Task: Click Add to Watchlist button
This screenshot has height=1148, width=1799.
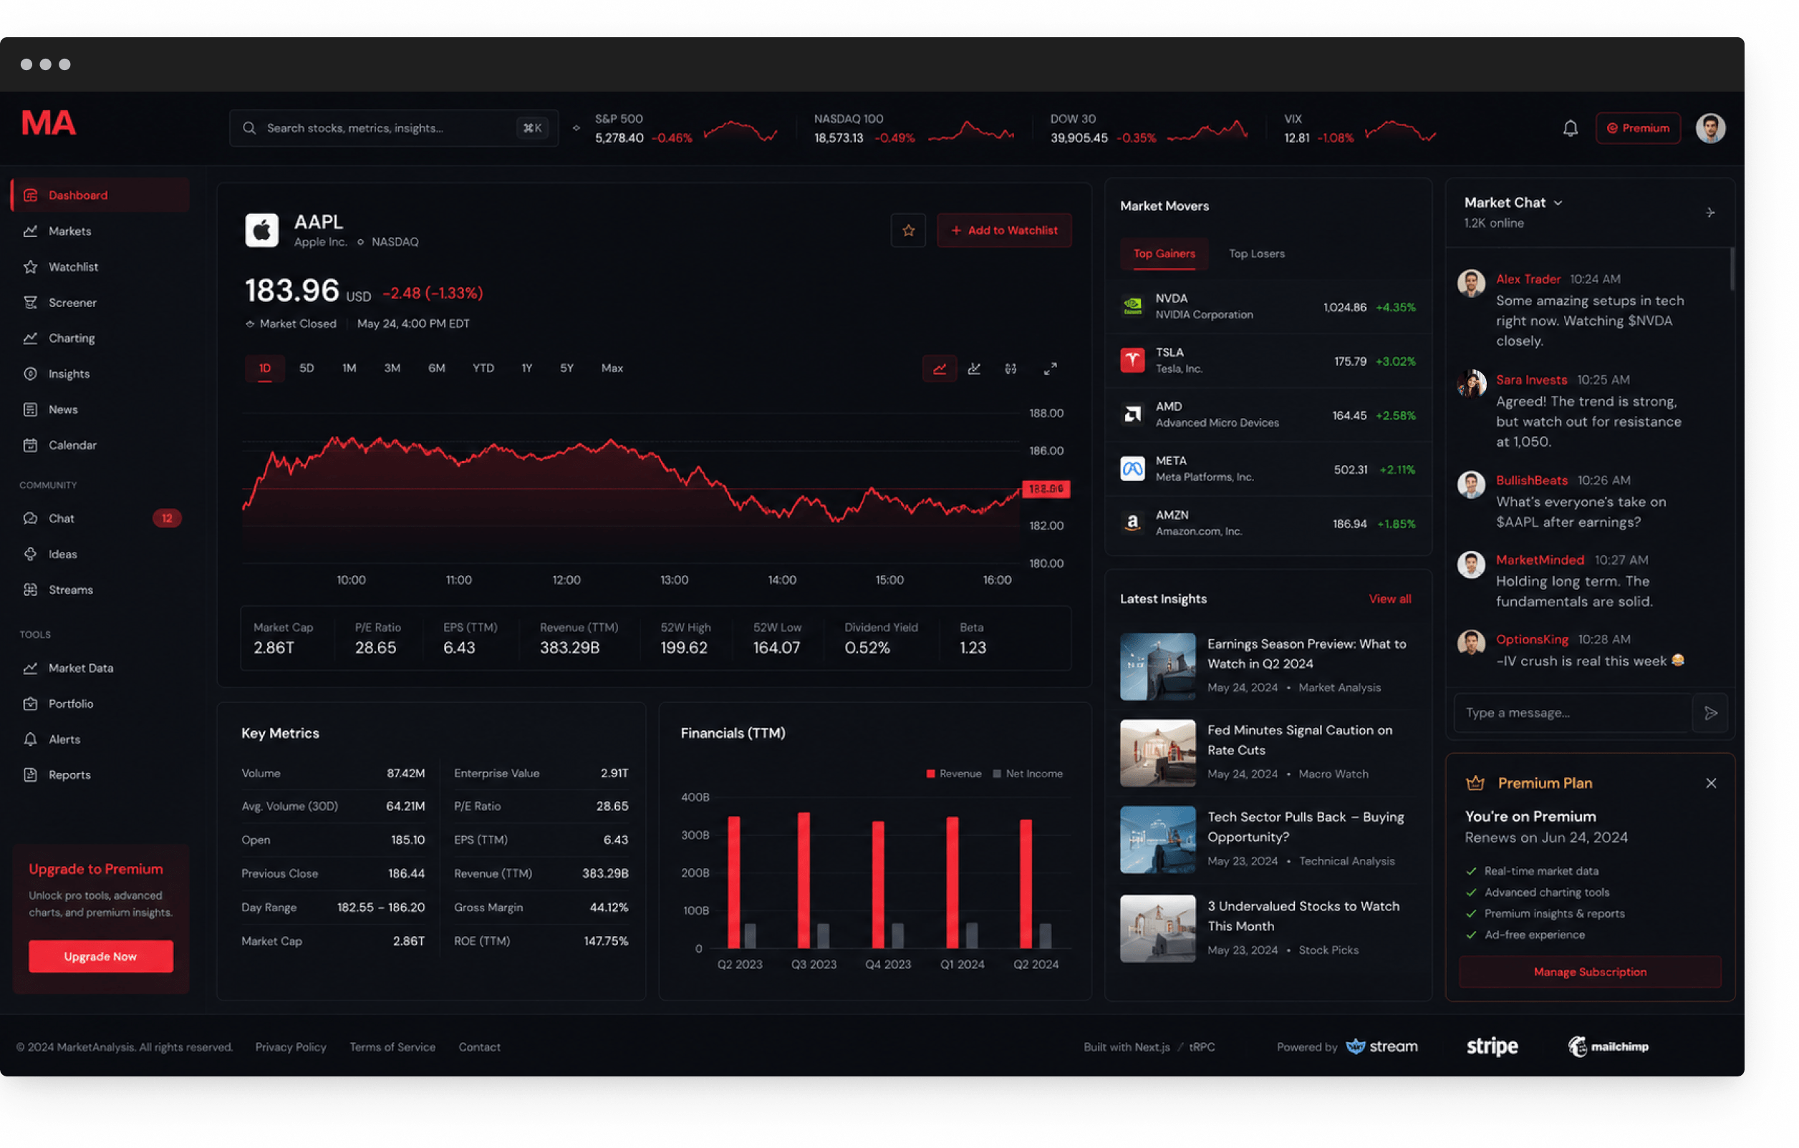Action: pyautogui.click(x=1004, y=230)
